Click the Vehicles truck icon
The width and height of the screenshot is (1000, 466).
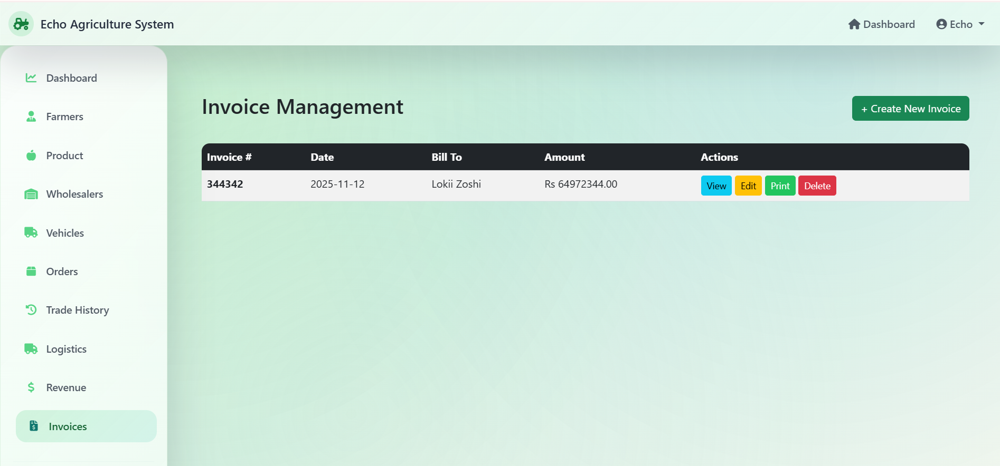coord(31,232)
